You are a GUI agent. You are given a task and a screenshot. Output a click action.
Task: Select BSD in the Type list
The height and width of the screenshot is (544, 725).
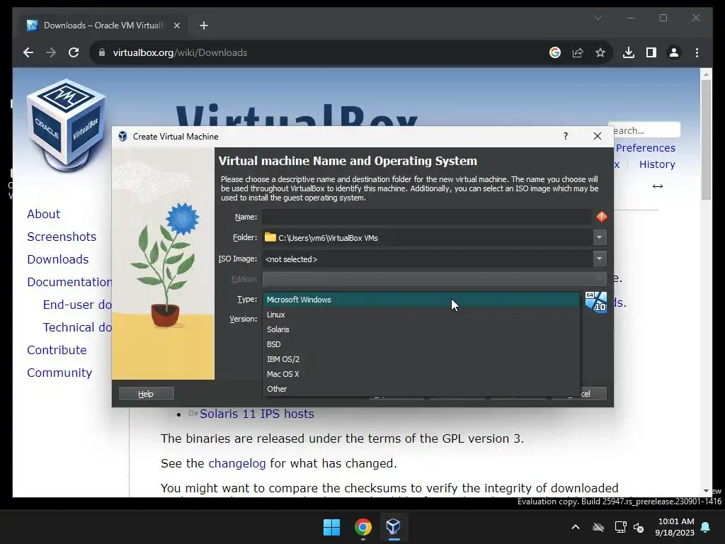[421, 344]
